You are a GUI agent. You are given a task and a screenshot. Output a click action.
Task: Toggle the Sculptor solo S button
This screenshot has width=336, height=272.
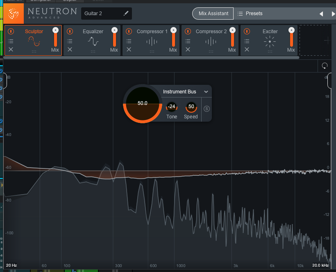click(207, 109)
